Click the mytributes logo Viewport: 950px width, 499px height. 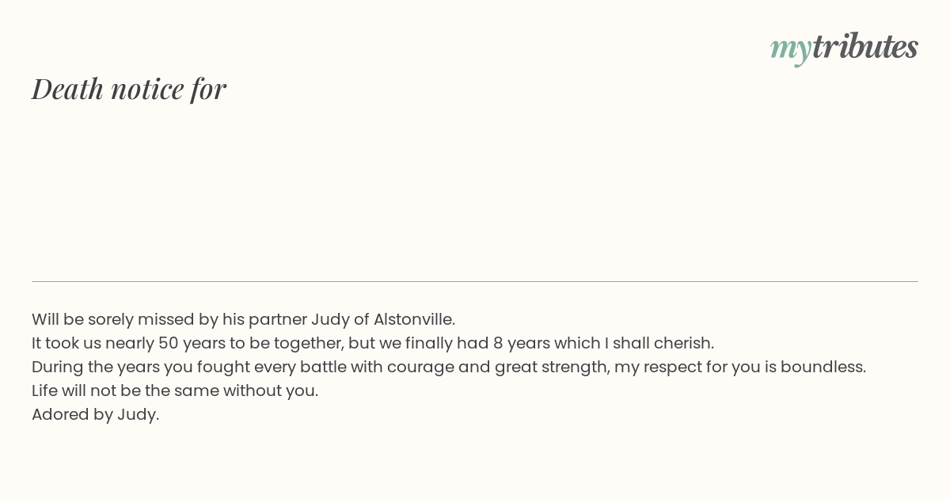(x=844, y=48)
